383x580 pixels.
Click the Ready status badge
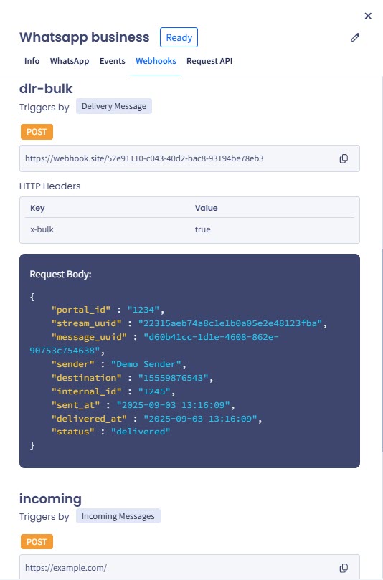pyautogui.click(x=179, y=37)
